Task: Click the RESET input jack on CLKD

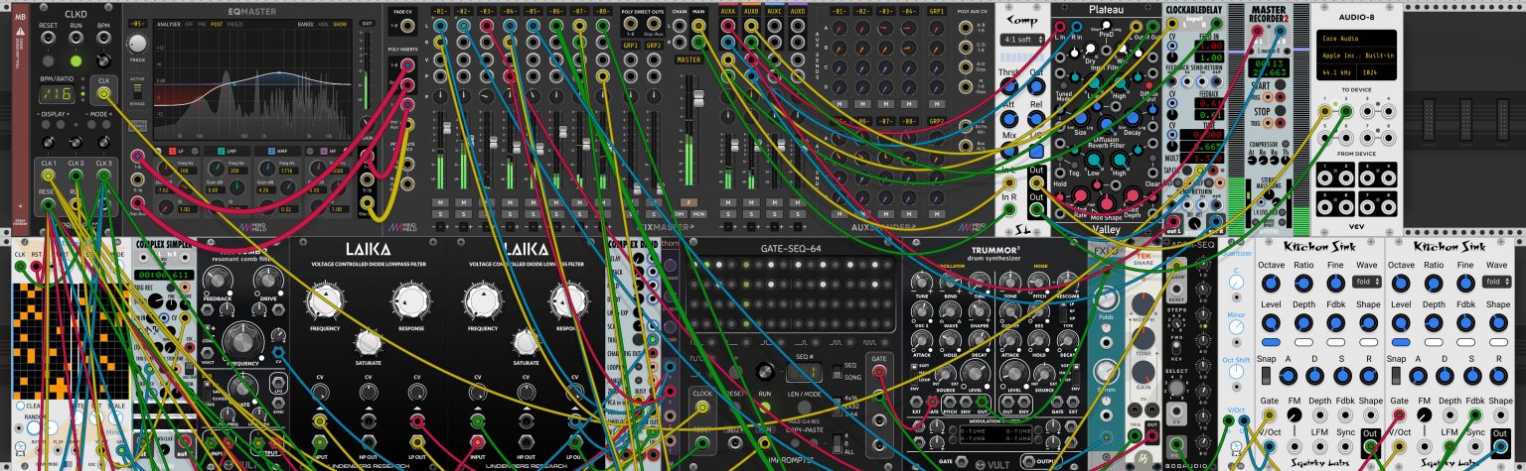Action: pyautogui.click(x=48, y=37)
